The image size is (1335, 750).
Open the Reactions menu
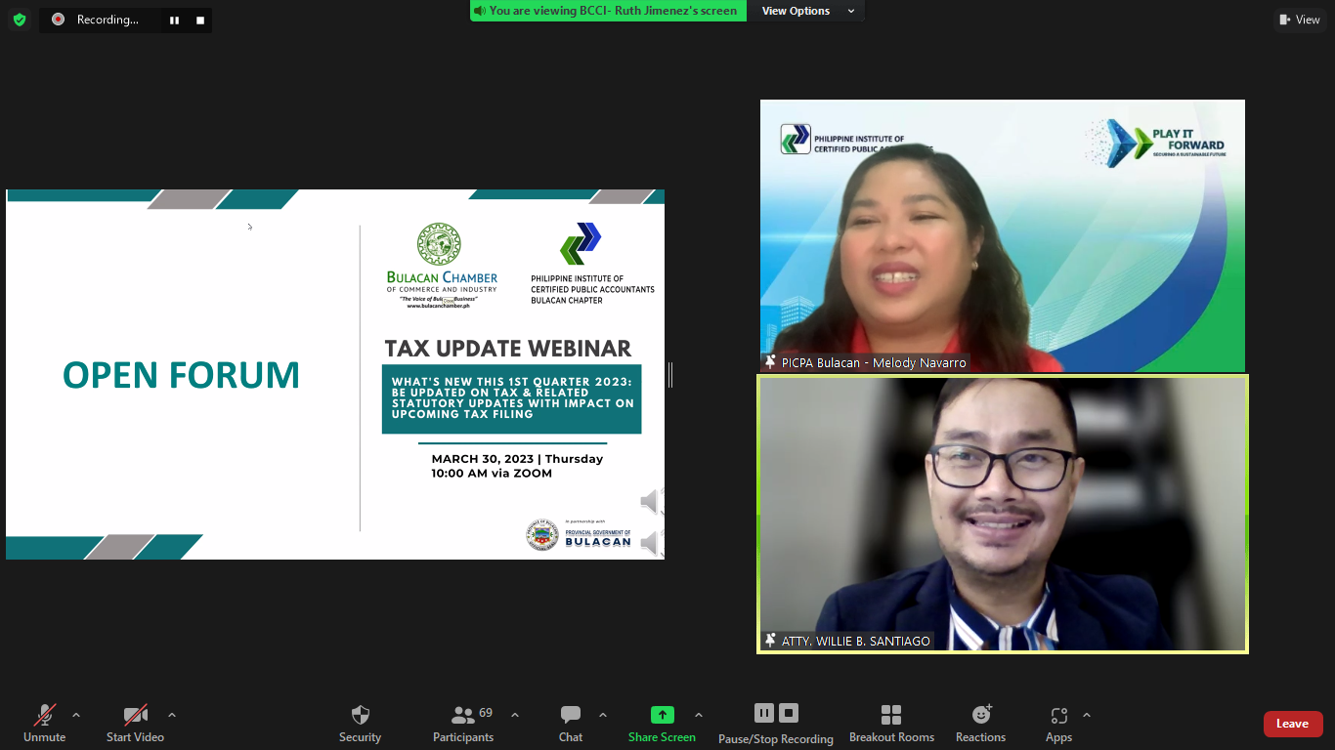(x=980, y=723)
